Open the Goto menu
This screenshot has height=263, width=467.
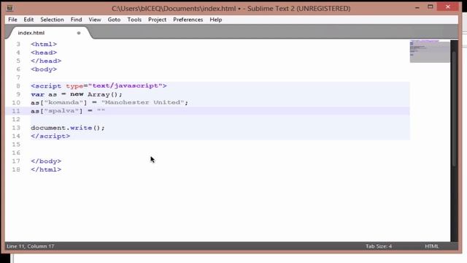click(x=114, y=20)
